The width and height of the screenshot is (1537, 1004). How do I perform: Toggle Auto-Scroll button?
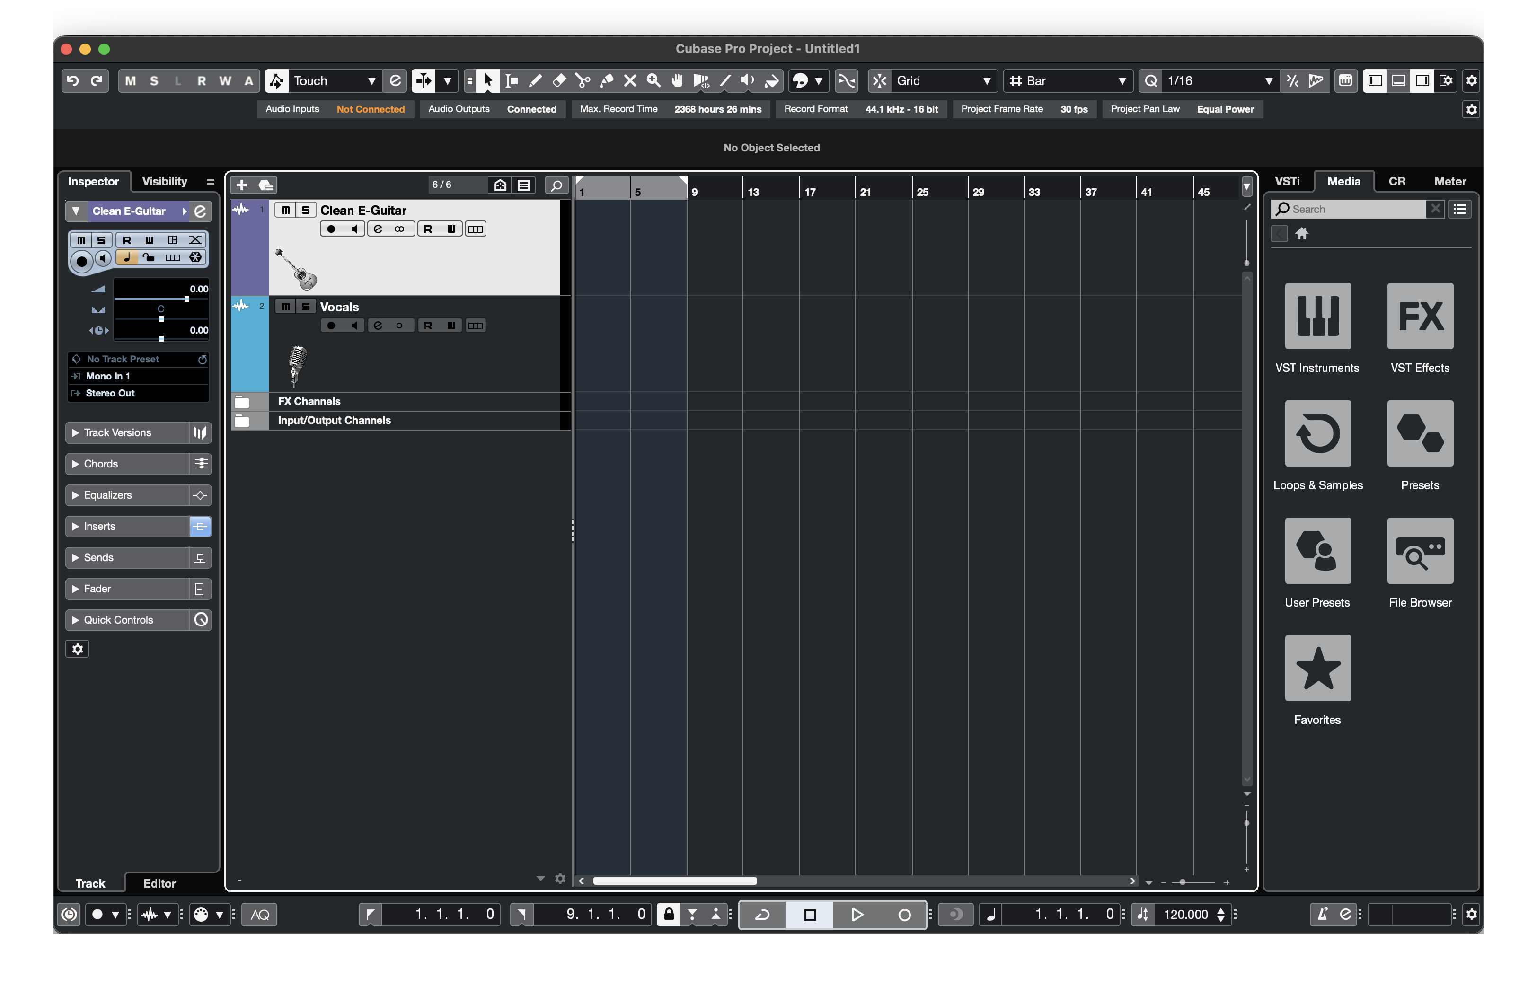424,81
